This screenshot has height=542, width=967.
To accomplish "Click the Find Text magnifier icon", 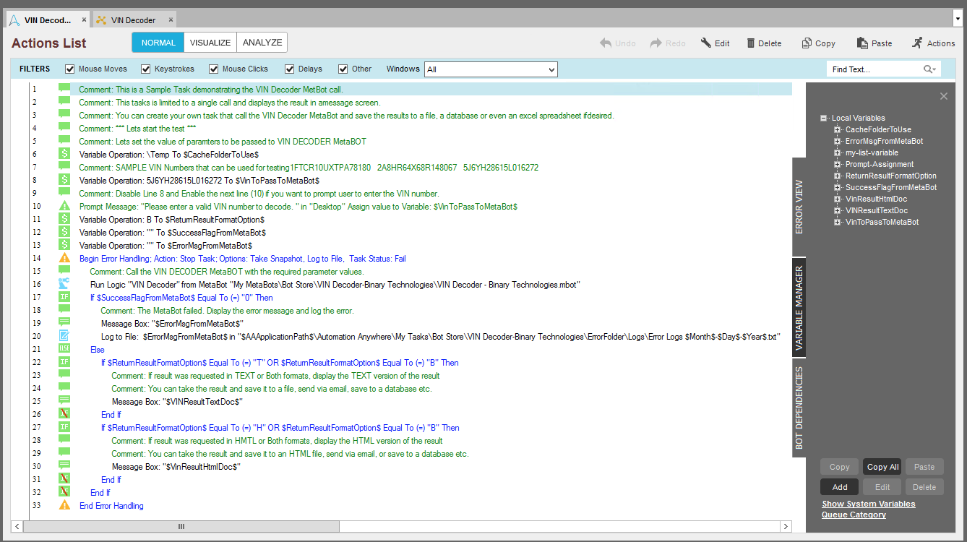I will click(x=928, y=69).
